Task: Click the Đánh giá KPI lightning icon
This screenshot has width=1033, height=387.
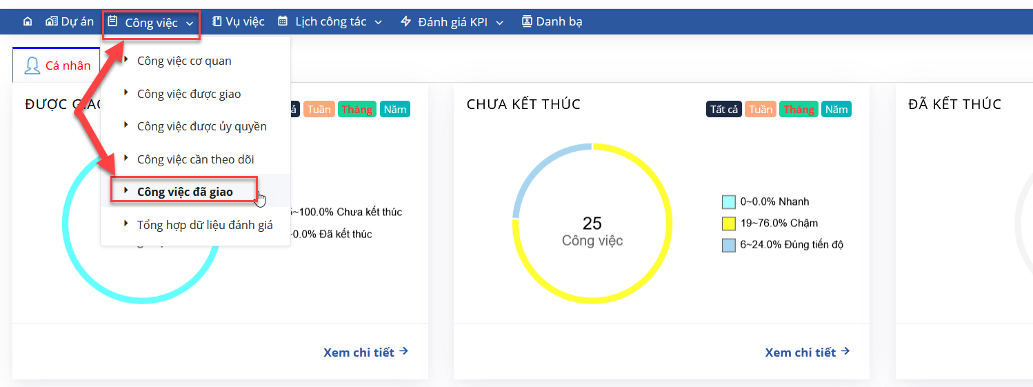Action: (405, 21)
